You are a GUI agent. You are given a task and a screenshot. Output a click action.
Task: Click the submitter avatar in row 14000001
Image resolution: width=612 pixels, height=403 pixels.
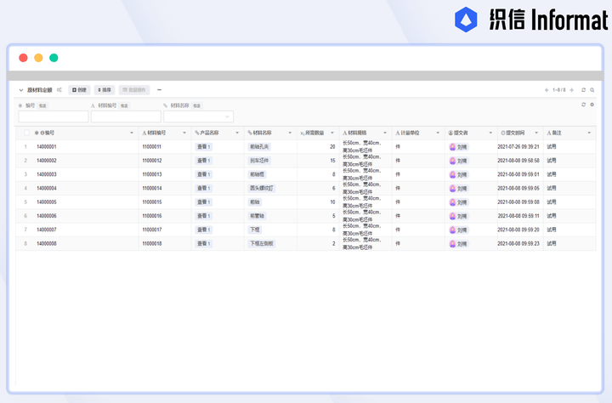(453, 147)
